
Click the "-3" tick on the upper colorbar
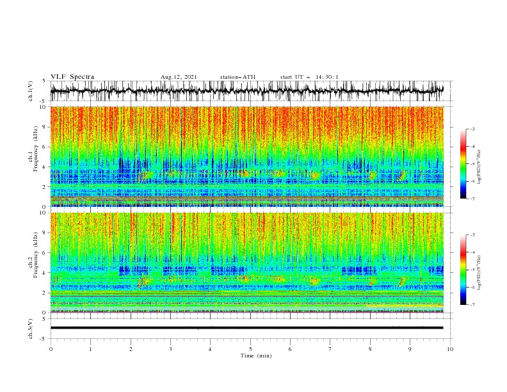point(472,129)
